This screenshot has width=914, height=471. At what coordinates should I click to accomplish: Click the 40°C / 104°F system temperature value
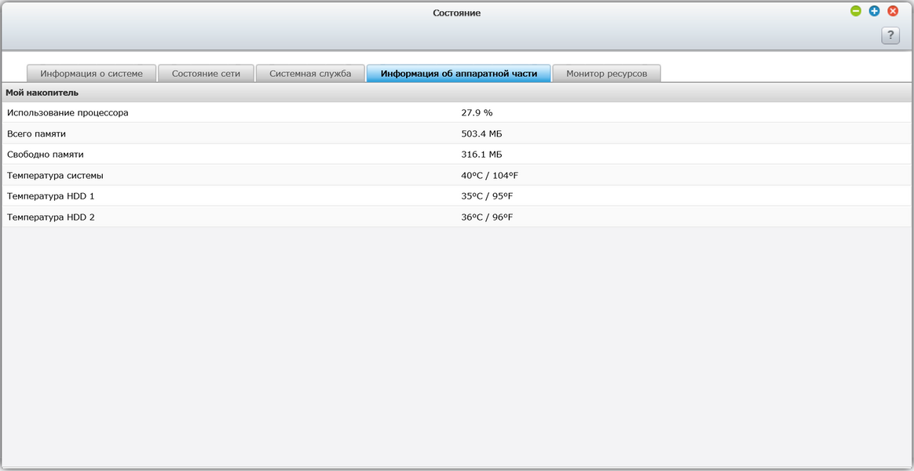(489, 175)
